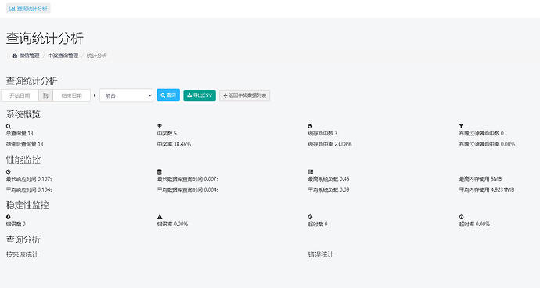Click the 性能监控 section heading

23,160
